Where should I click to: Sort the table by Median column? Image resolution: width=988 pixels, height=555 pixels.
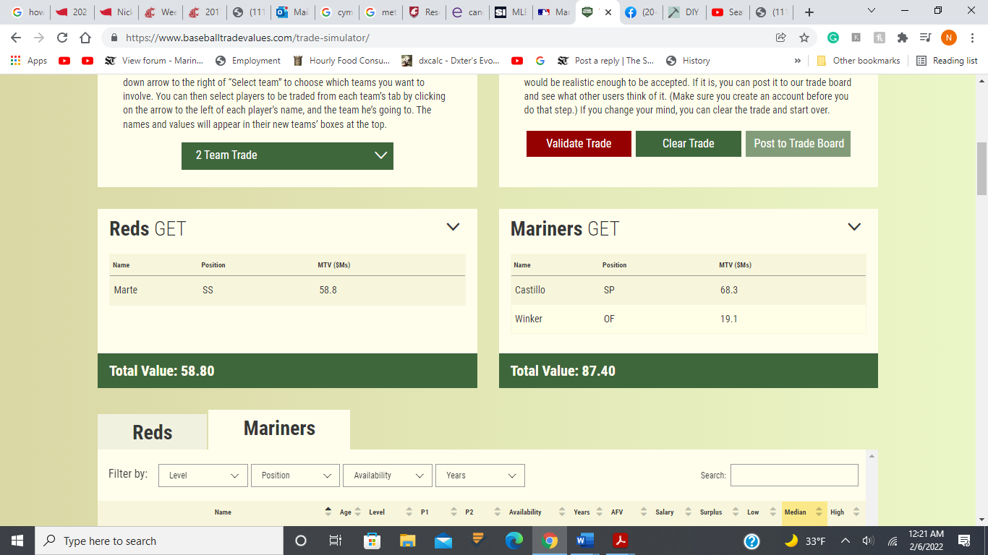point(804,512)
